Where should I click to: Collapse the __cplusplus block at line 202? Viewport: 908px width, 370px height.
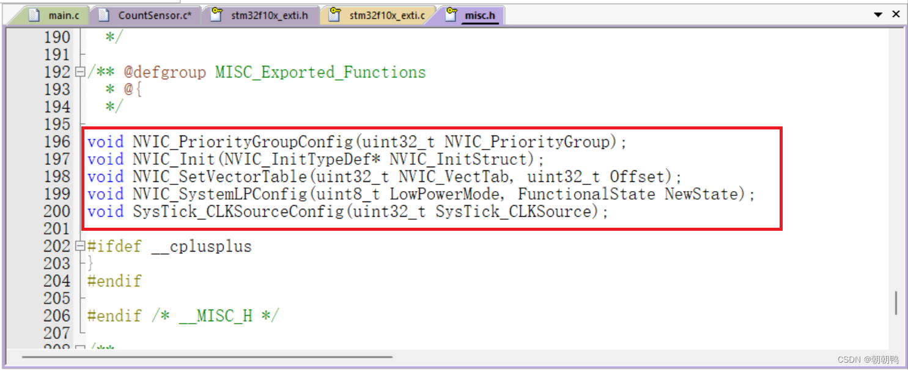coord(79,246)
